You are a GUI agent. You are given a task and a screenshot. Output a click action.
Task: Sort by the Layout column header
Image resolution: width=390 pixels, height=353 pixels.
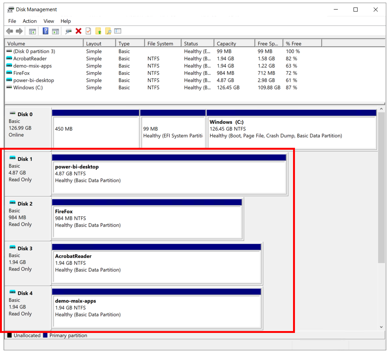pyautogui.click(x=99, y=43)
